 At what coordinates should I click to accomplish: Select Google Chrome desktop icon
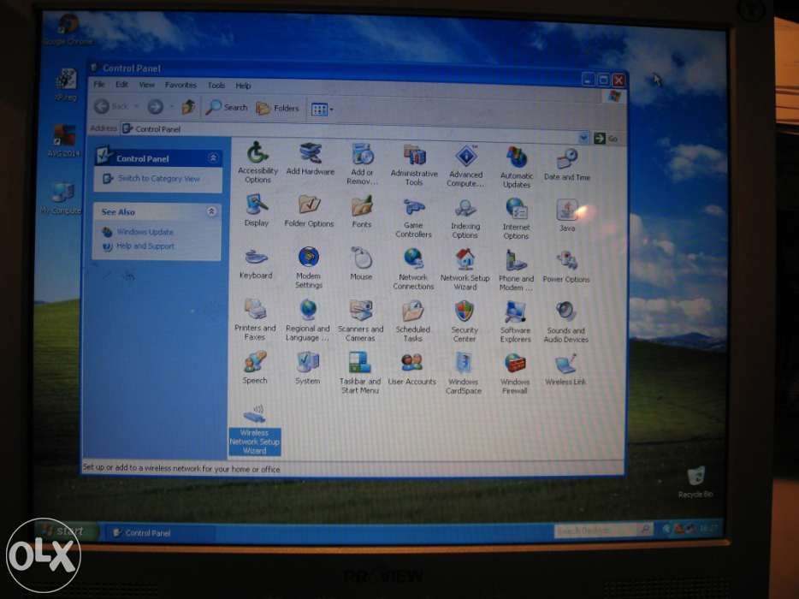pyautogui.click(x=68, y=30)
